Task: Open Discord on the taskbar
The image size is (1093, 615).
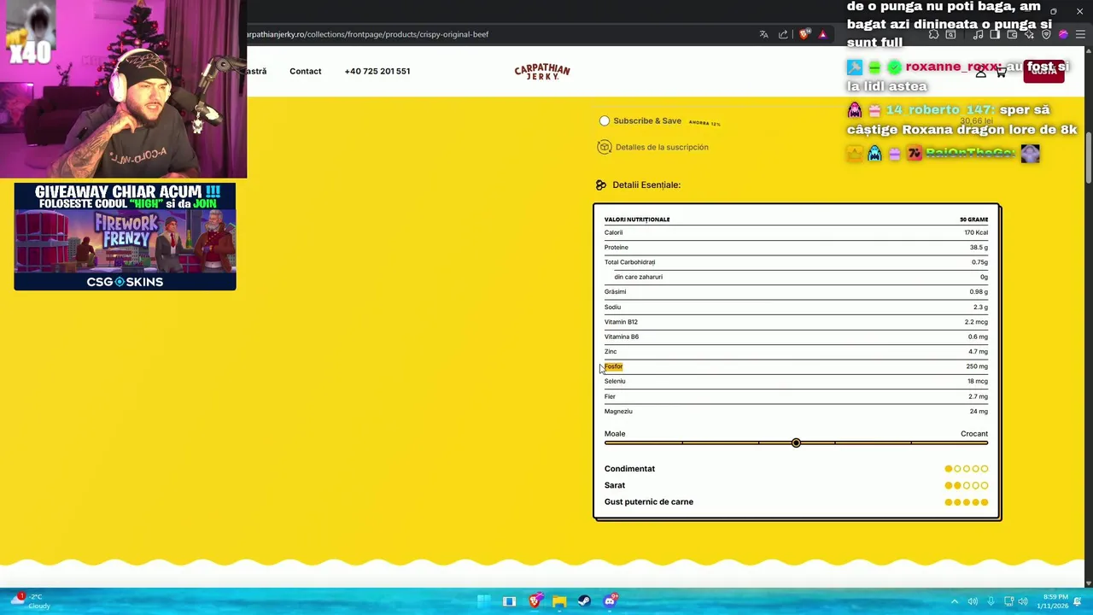Action: [610, 601]
